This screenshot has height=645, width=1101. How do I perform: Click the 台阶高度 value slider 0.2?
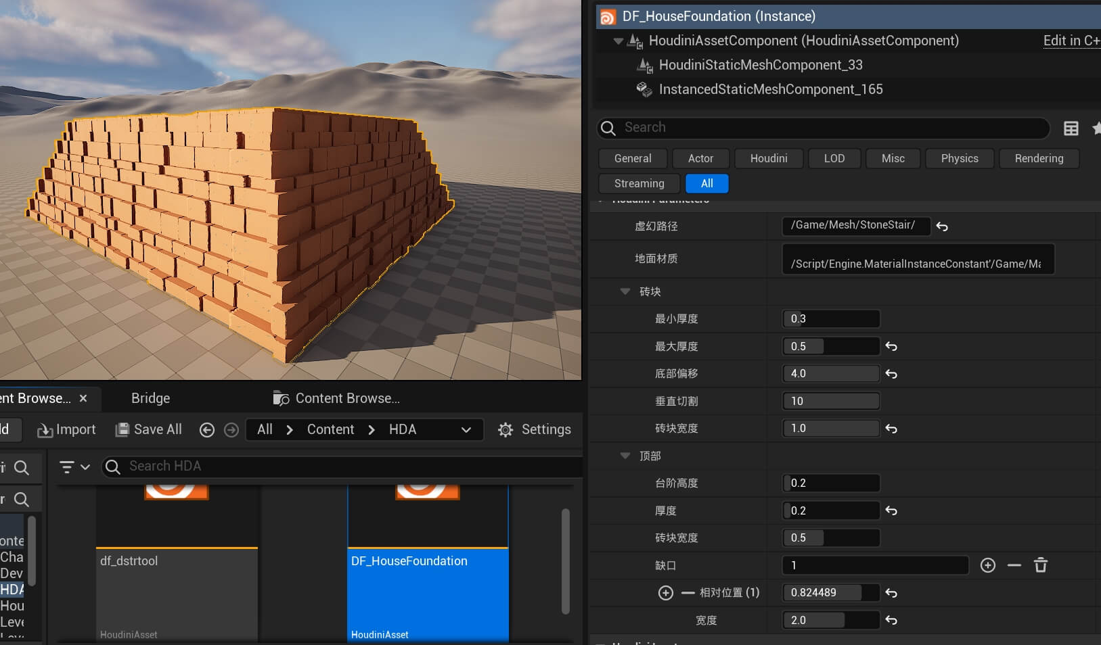click(x=831, y=483)
